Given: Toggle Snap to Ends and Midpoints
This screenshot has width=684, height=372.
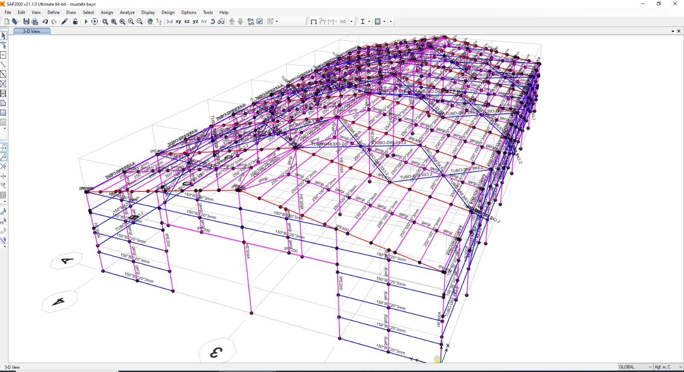Looking at the screenshot, I should point(3,157).
